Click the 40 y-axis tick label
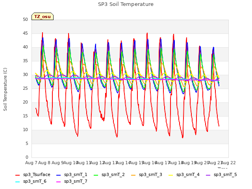The height and width of the screenshot is (189, 252). click(x=25, y=47)
